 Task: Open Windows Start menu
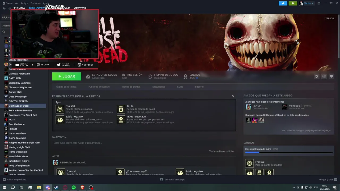click(4, 188)
